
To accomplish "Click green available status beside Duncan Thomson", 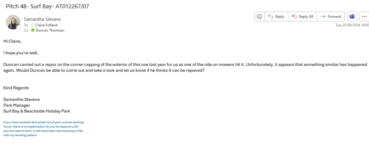I will coord(33,30).
